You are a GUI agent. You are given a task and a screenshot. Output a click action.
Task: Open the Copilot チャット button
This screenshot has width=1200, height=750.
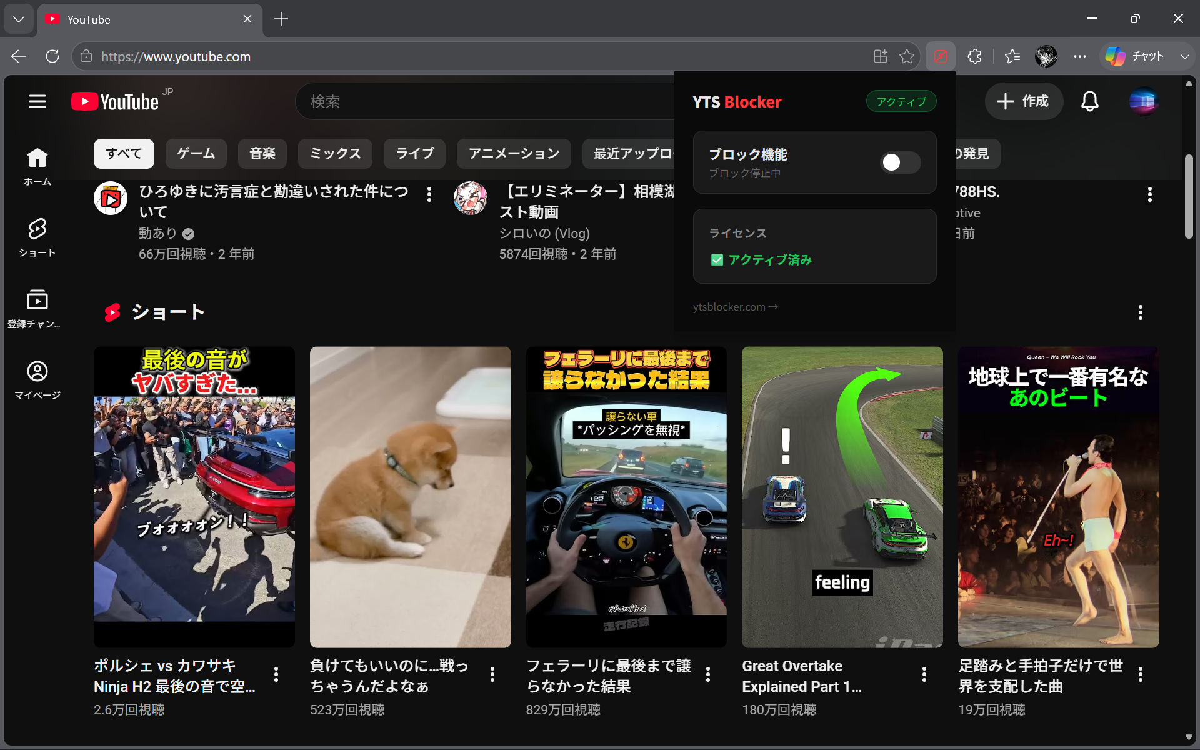[1136, 56]
